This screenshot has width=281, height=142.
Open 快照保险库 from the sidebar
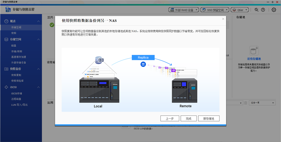tap(17, 81)
